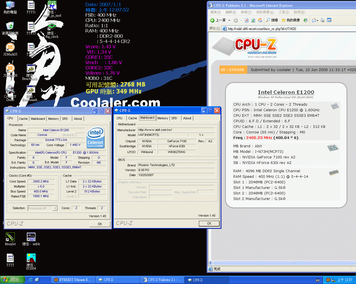Click the IE horizontal scrollbar left arrow
The image size is (356, 284).
[x=211, y=263]
